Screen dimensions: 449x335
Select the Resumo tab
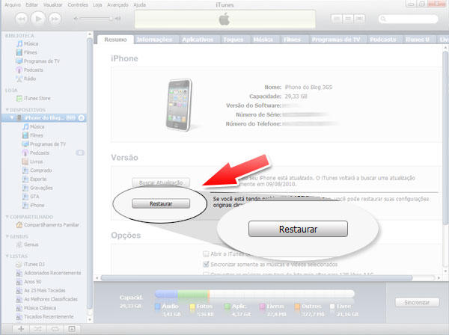(115, 40)
